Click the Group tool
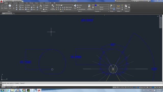This screenshot has width=163, height=92. click(x=111, y=6)
